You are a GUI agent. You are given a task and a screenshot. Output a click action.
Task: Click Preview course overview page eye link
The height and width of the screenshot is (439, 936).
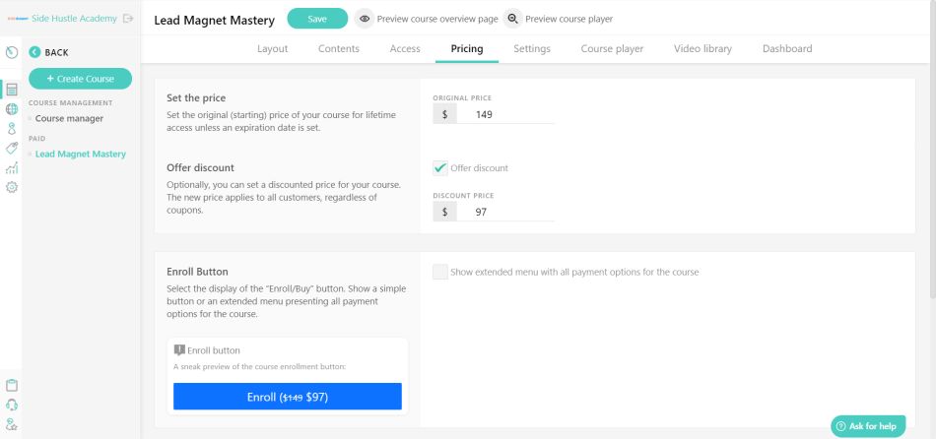coord(427,19)
